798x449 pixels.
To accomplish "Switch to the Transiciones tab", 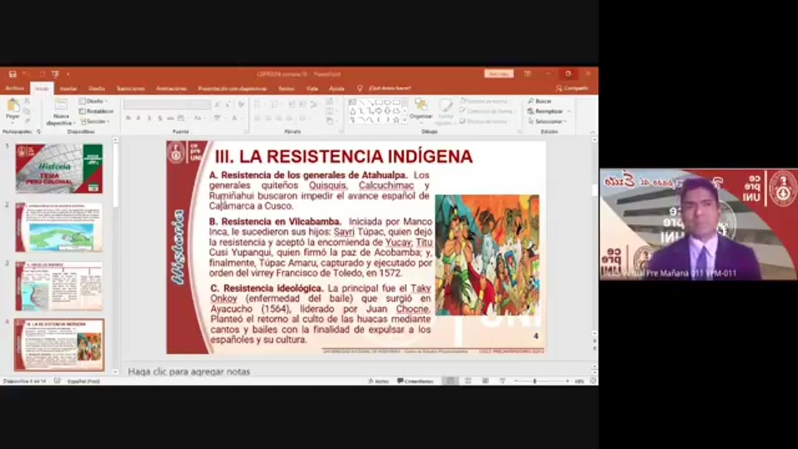I will pyautogui.click(x=130, y=89).
